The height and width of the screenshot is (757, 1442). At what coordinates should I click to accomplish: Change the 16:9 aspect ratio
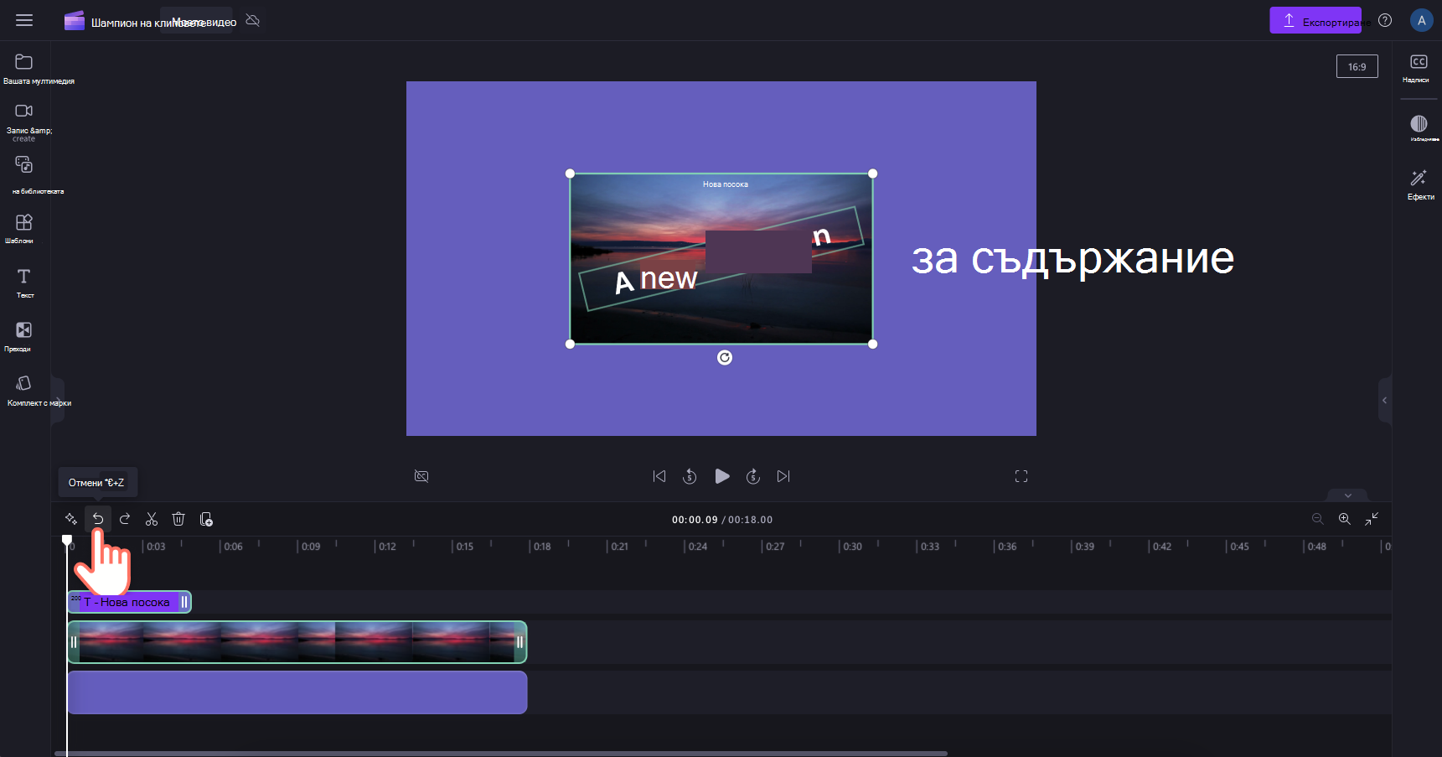pos(1357,66)
